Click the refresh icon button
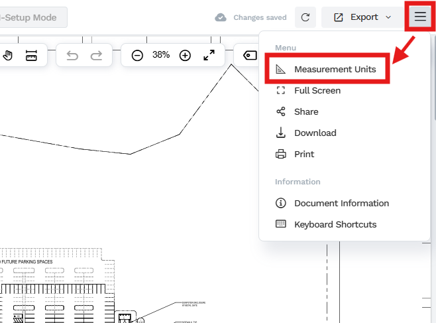 point(305,17)
